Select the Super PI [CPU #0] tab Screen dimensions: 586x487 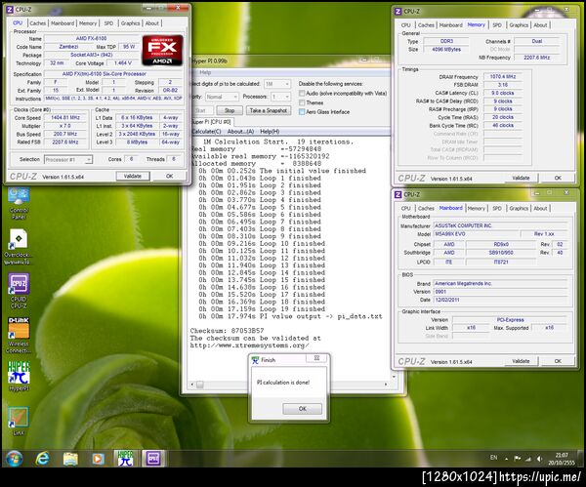click(x=212, y=122)
